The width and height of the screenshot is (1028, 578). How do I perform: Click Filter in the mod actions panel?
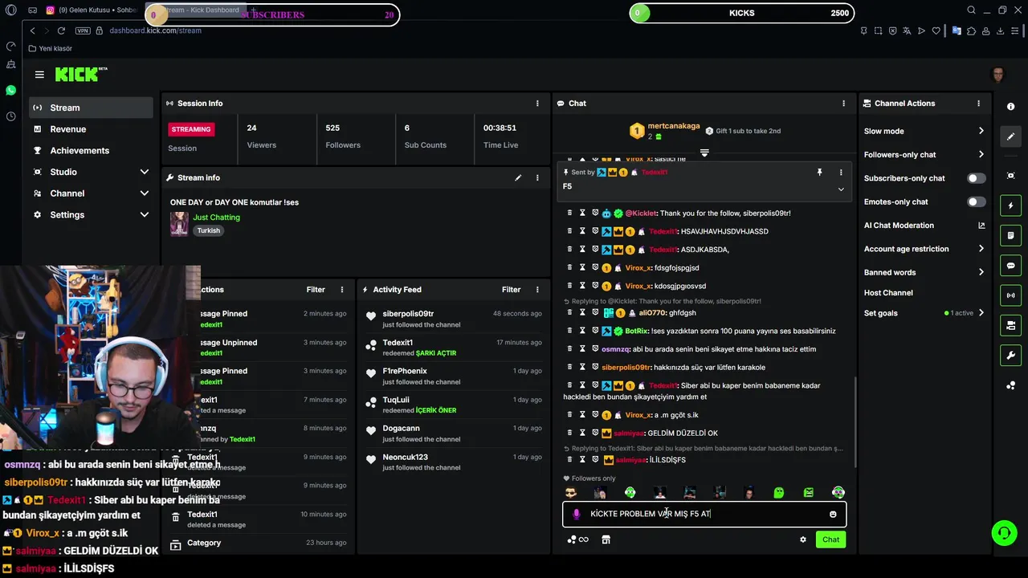(316, 290)
